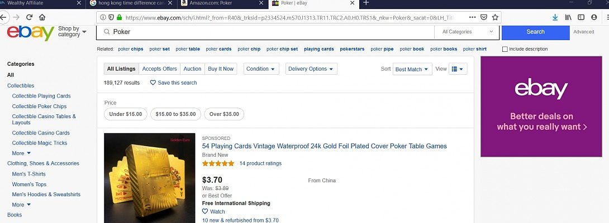Open the Firefox downloads arrow
Viewport: 609px width, 223px height.
(555, 17)
